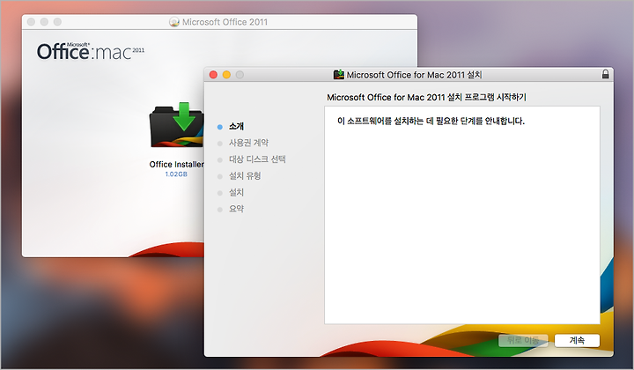Click the Office Installer package icon
634x370 pixels.
tap(177, 125)
